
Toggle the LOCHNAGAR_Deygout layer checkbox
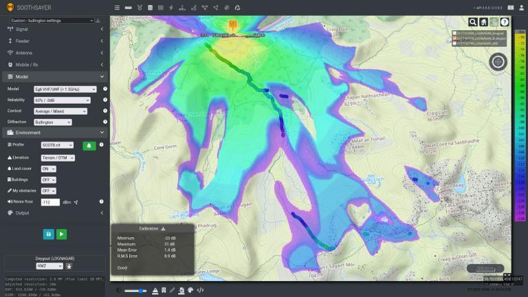pos(454,33)
